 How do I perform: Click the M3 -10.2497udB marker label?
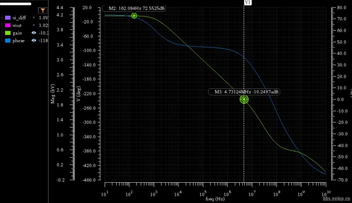(244, 92)
